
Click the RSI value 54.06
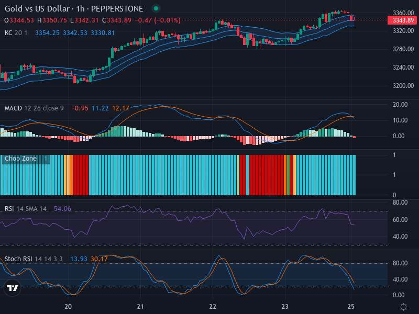(62, 208)
